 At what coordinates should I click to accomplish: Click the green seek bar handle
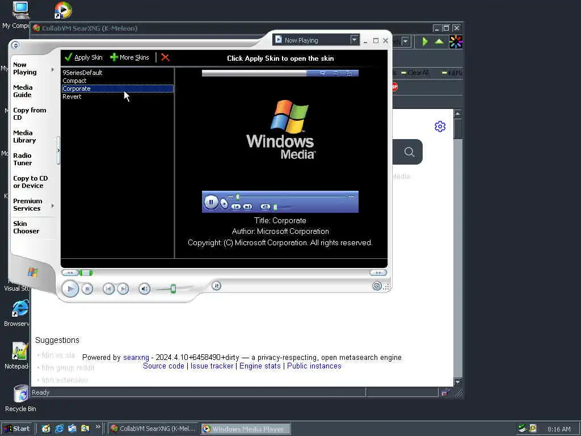click(86, 273)
